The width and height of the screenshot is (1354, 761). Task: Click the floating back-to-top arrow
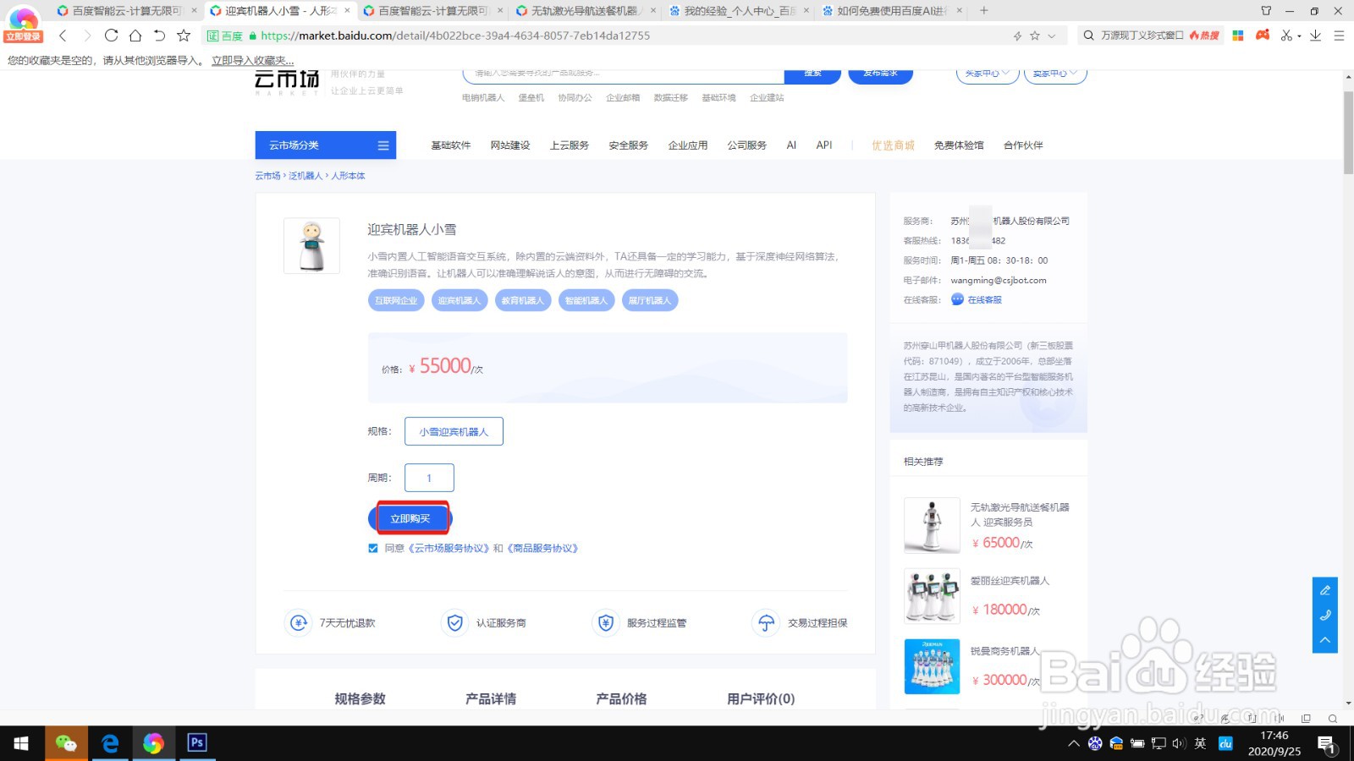(x=1325, y=640)
